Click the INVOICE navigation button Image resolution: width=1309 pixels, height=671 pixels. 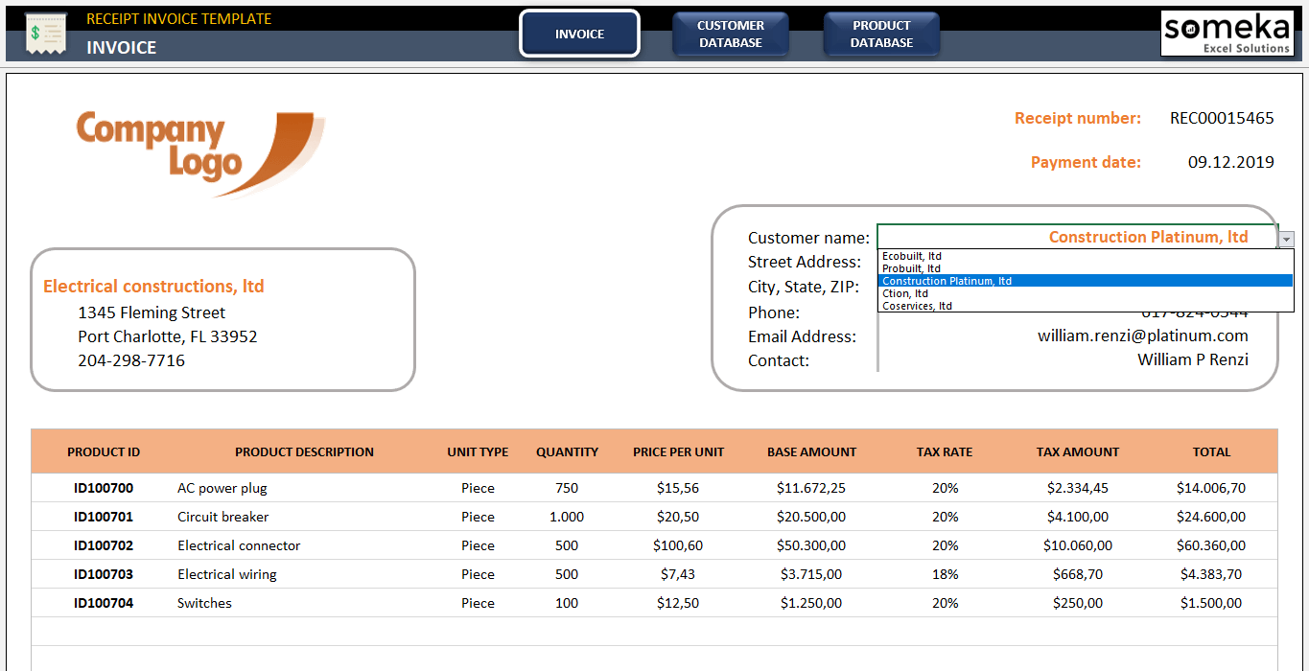(579, 33)
